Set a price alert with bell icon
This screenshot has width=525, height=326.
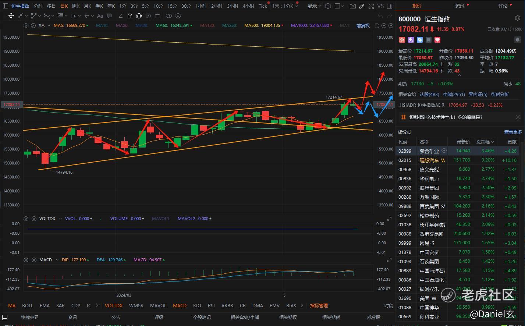pos(518,40)
